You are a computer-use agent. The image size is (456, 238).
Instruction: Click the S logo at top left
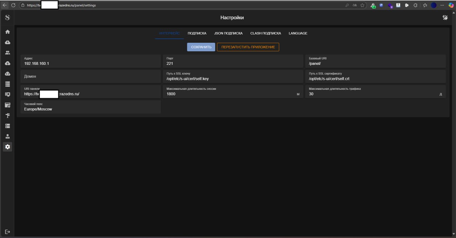7,17
